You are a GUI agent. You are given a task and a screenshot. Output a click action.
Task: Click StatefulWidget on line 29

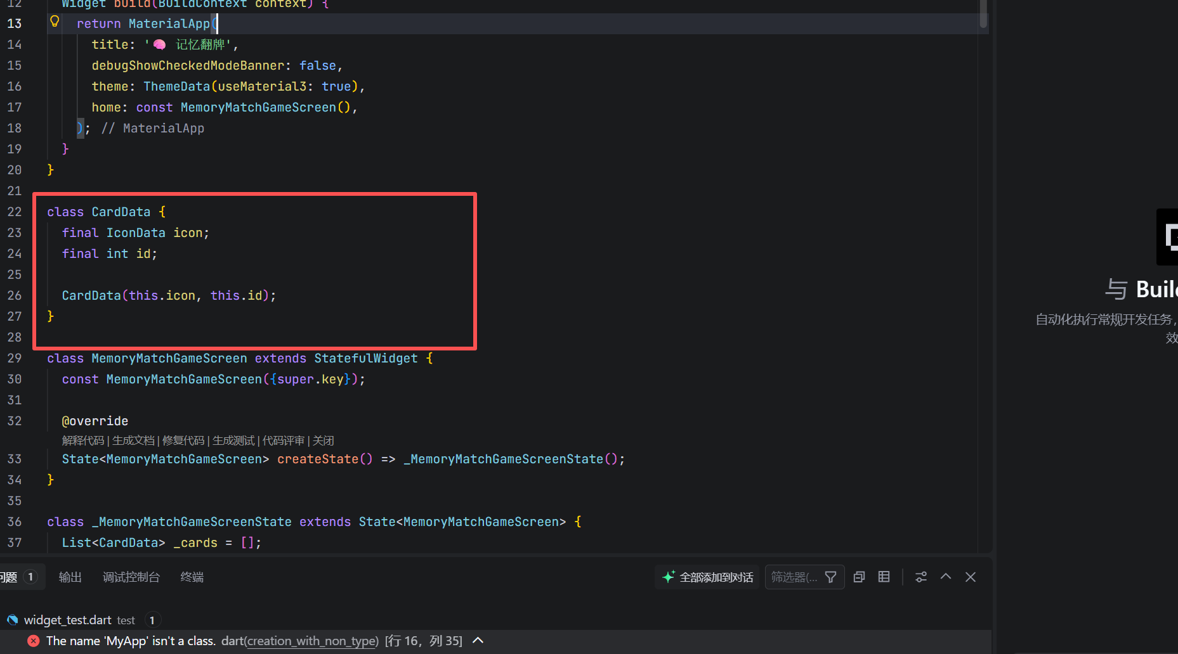pos(366,358)
